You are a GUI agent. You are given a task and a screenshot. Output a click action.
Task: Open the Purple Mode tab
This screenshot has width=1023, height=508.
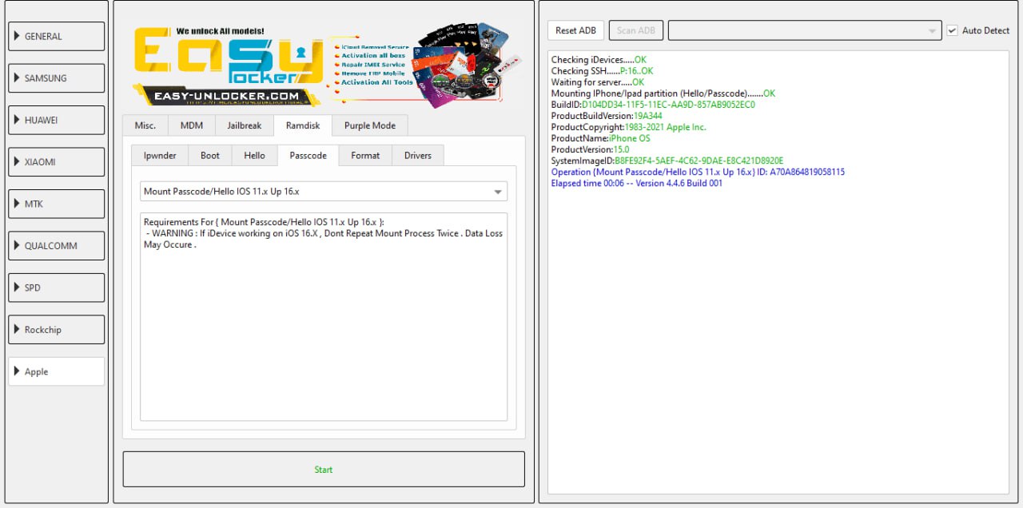[x=370, y=125]
